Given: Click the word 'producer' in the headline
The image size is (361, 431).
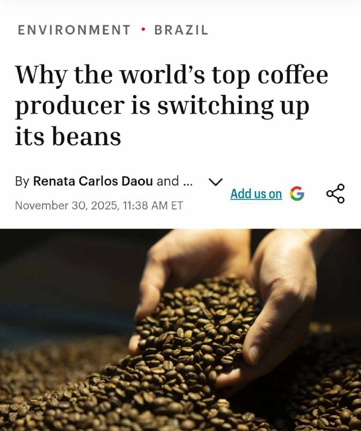Looking at the screenshot, I should pos(69,107).
